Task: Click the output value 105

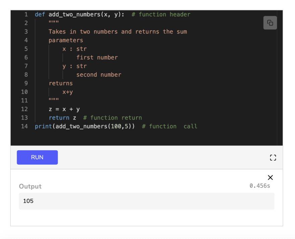Action: pos(28,201)
